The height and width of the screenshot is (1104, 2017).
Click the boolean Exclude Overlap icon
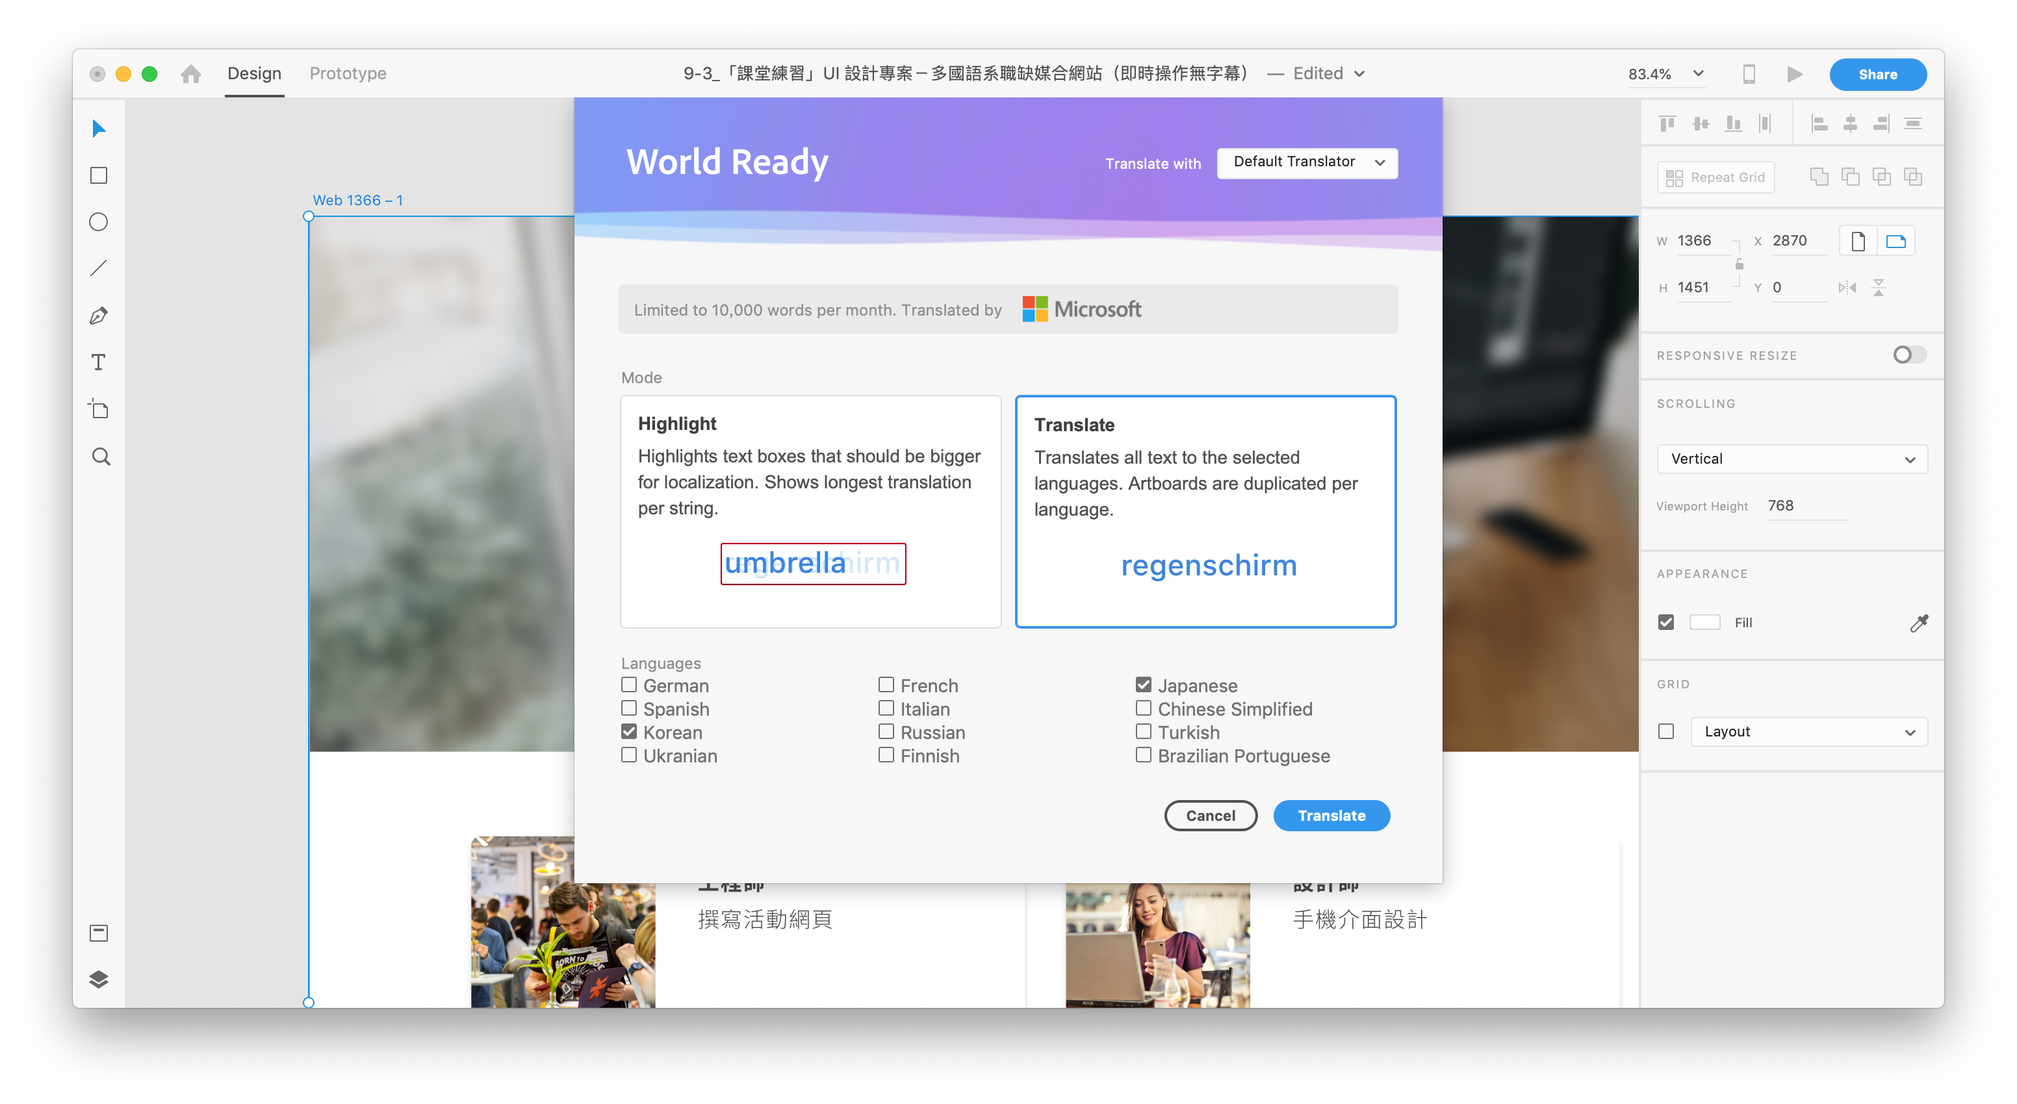click(x=1914, y=177)
